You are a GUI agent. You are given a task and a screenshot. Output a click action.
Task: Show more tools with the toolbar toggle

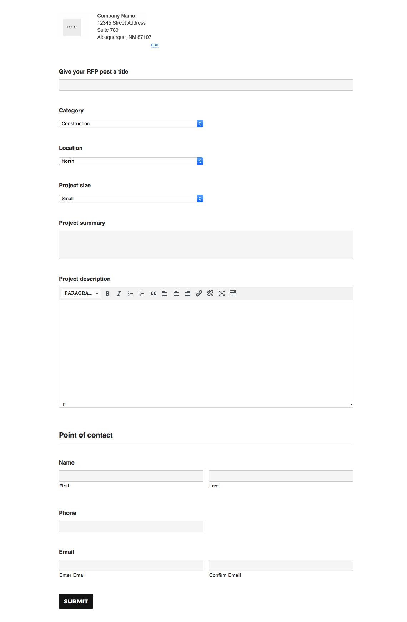point(233,293)
